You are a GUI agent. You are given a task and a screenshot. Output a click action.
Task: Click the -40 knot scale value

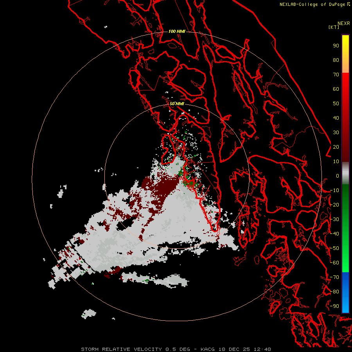pos(334,234)
